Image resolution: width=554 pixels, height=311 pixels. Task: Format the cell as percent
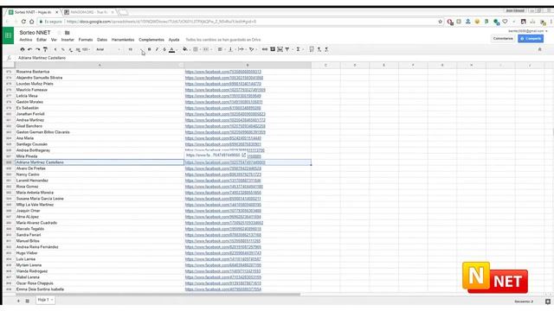(63, 49)
